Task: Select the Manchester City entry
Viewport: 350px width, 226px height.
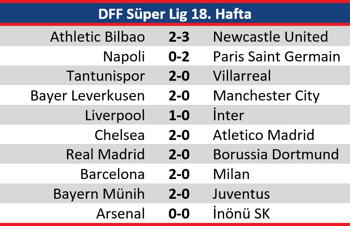Action: point(267,96)
